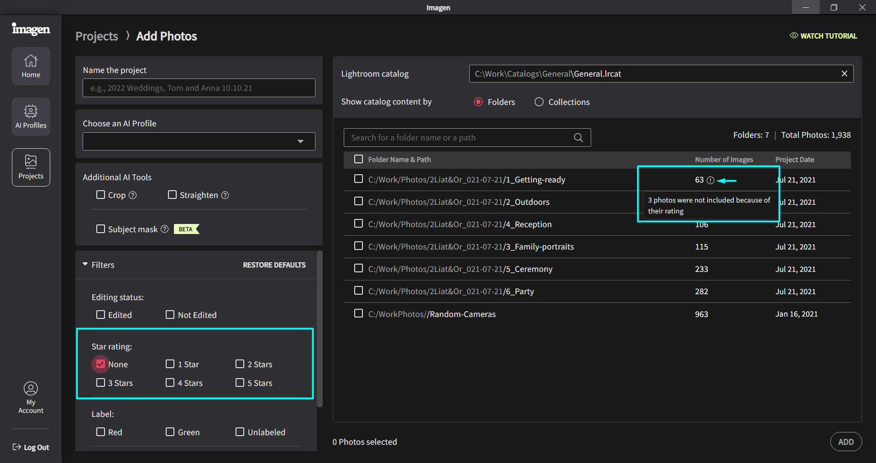The height and width of the screenshot is (463, 876).
Task: Check the Not Edited status filter
Action: (170, 315)
